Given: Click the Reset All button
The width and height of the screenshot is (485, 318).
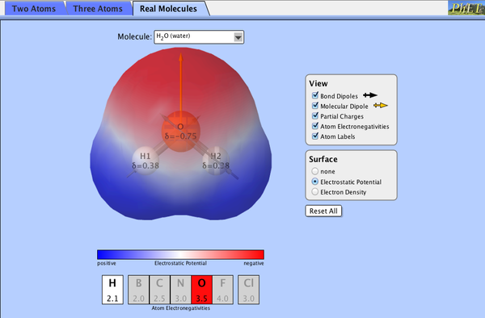Looking at the screenshot, I should [x=323, y=211].
